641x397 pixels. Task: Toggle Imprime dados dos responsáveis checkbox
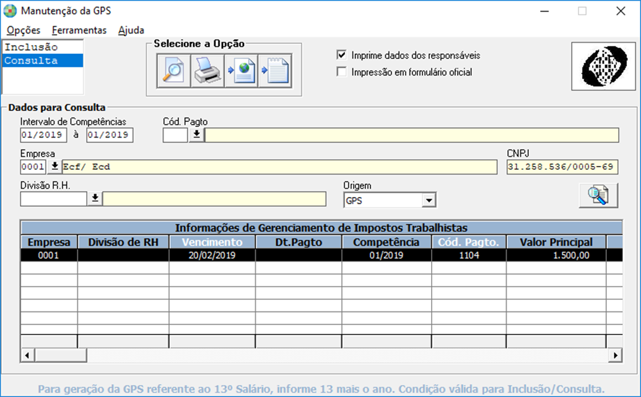341,55
